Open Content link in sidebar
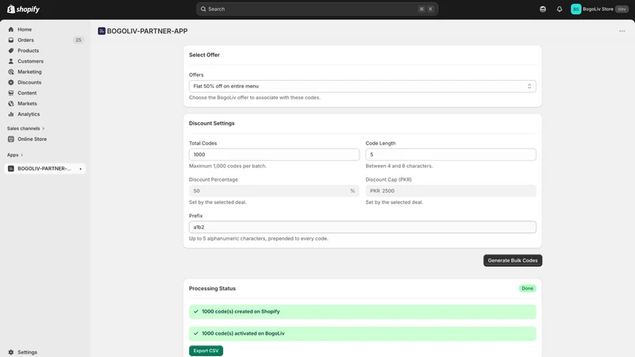This screenshot has width=635, height=357. tap(27, 93)
